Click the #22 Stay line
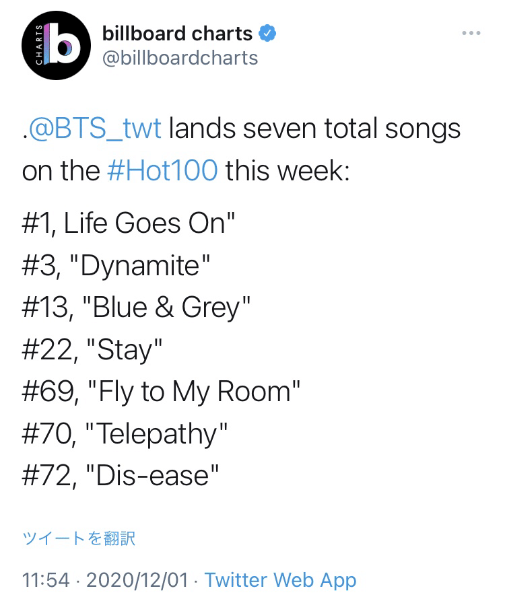The width and height of the screenshot is (505, 601). [x=92, y=349]
